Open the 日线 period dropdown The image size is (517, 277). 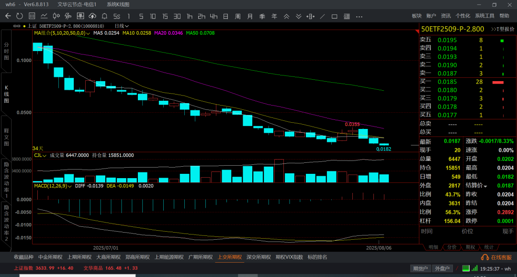click(122, 26)
